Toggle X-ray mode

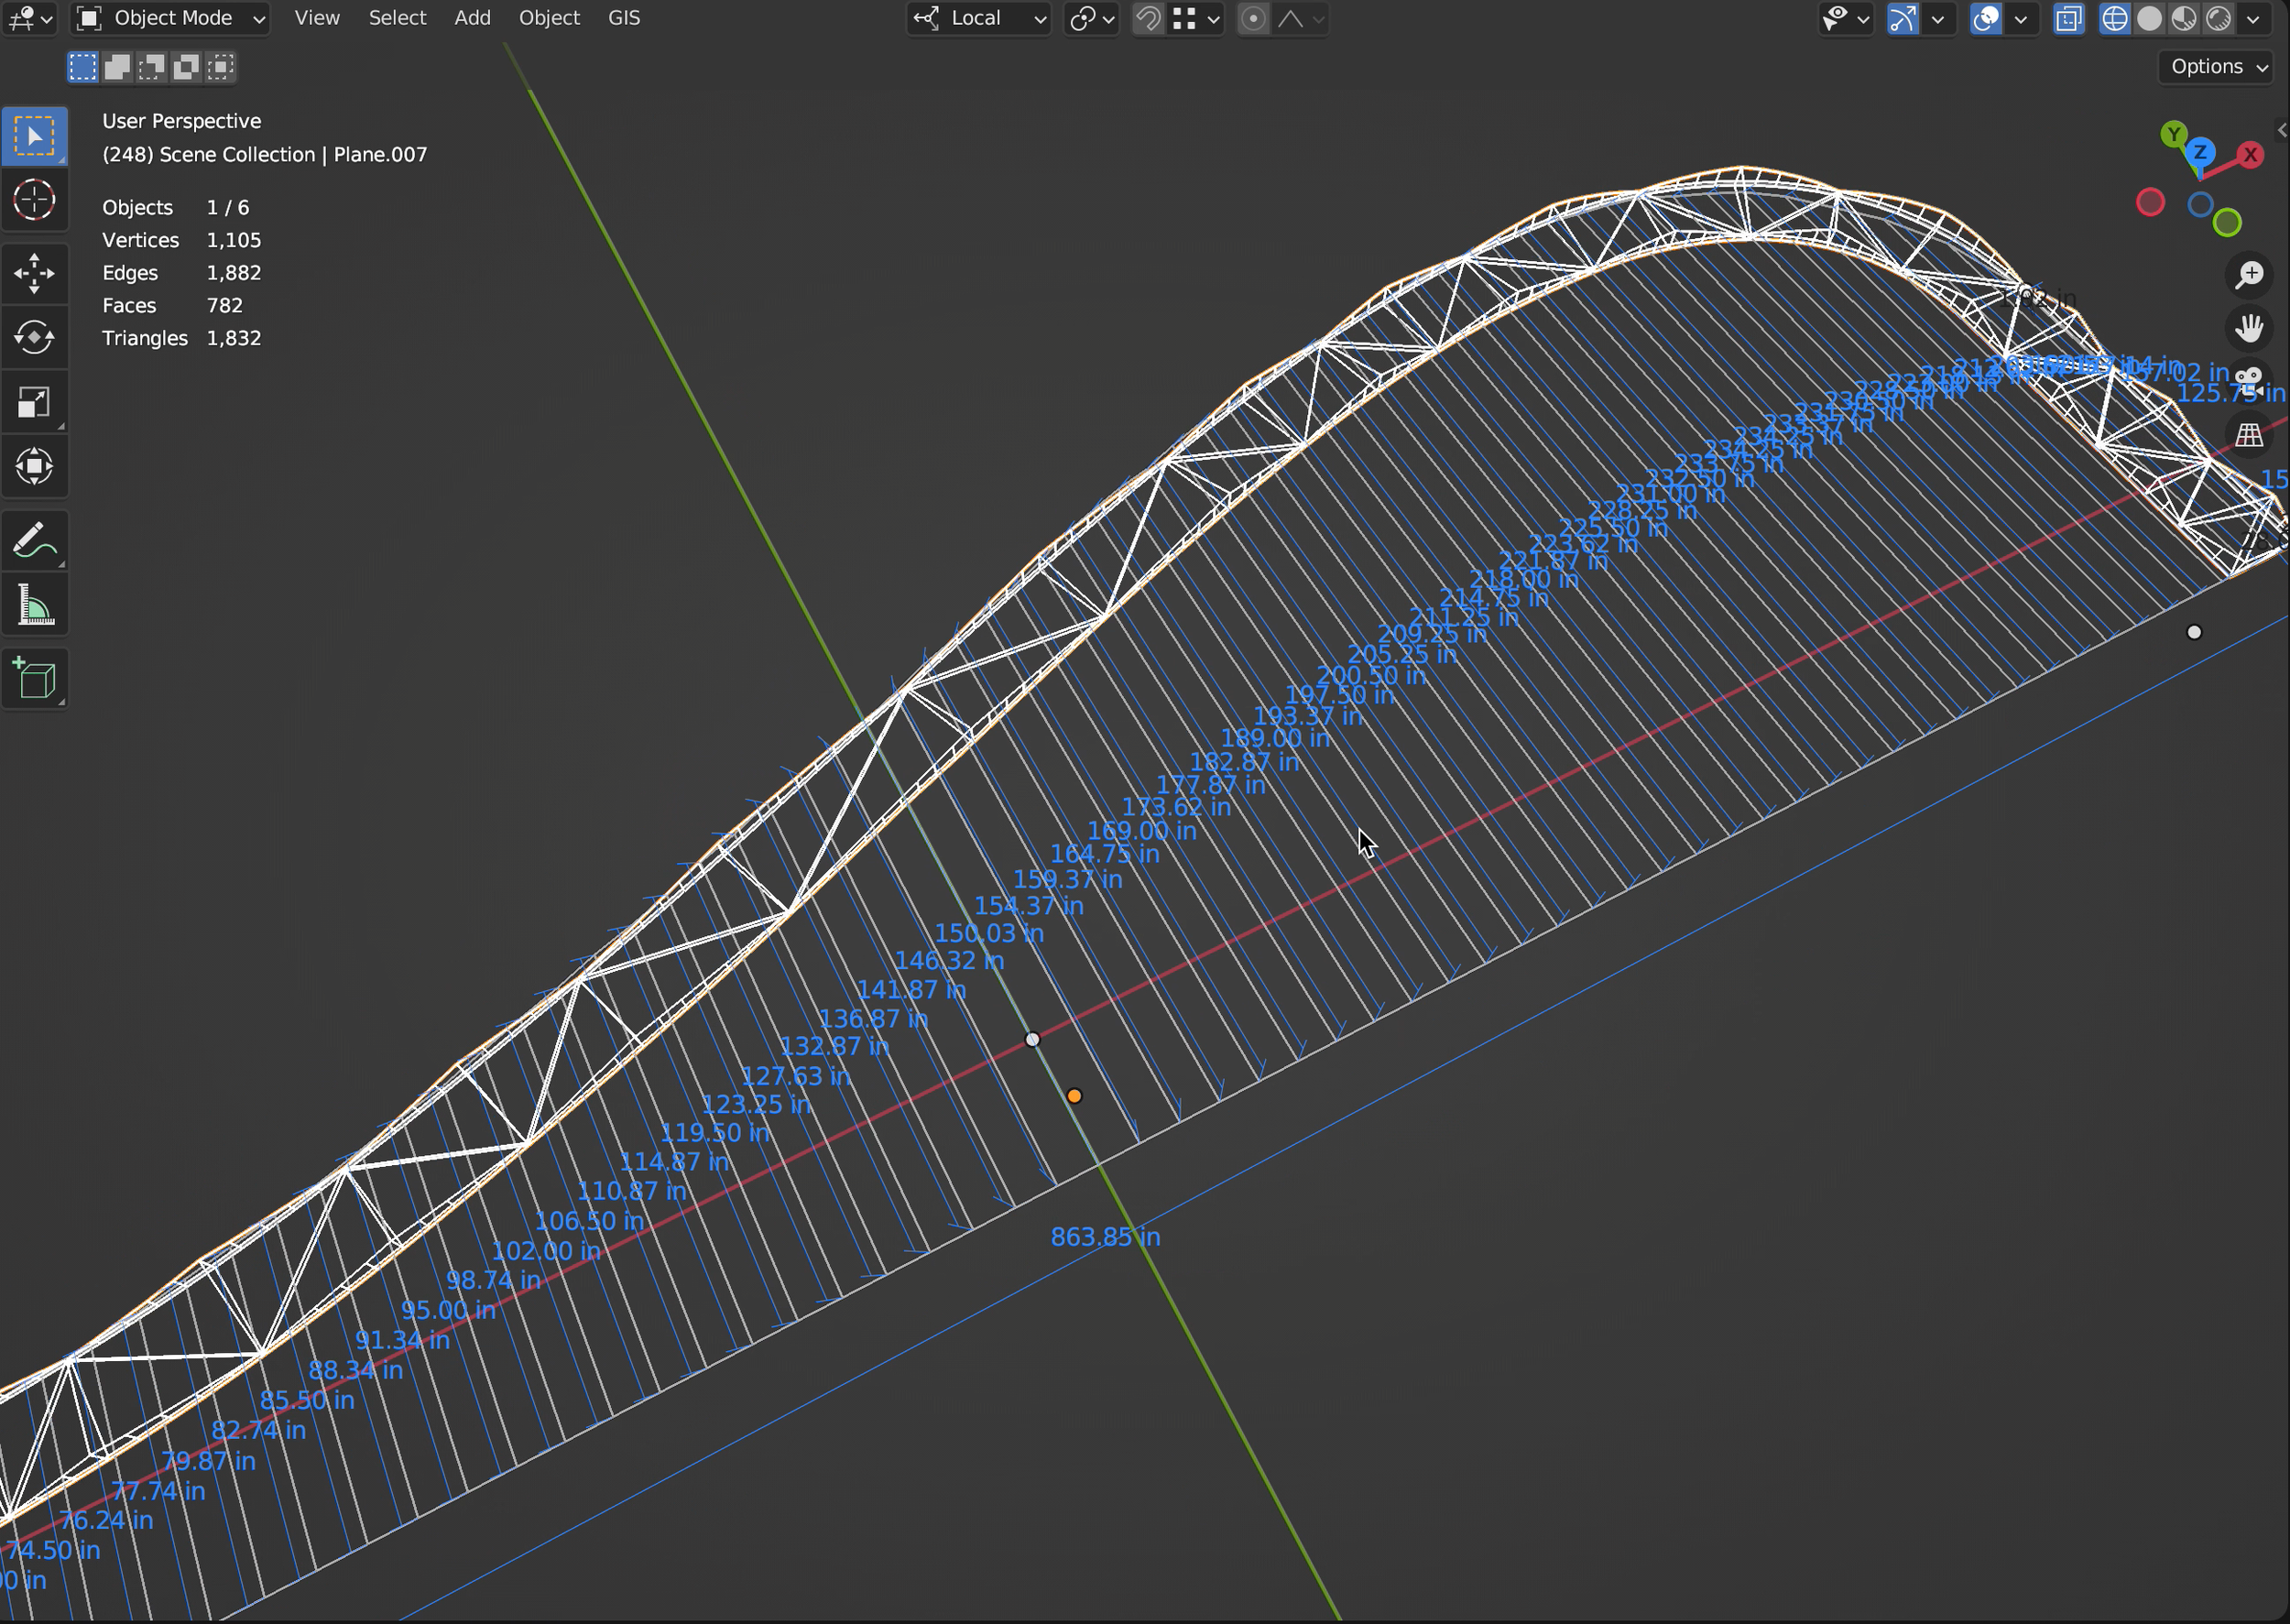click(2068, 18)
